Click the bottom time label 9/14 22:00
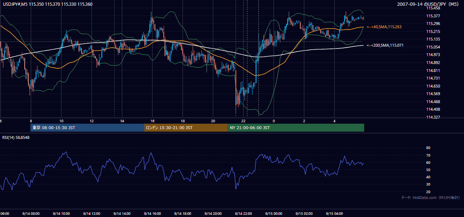464x217 pixels. pyautogui.click(x=244, y=213)
